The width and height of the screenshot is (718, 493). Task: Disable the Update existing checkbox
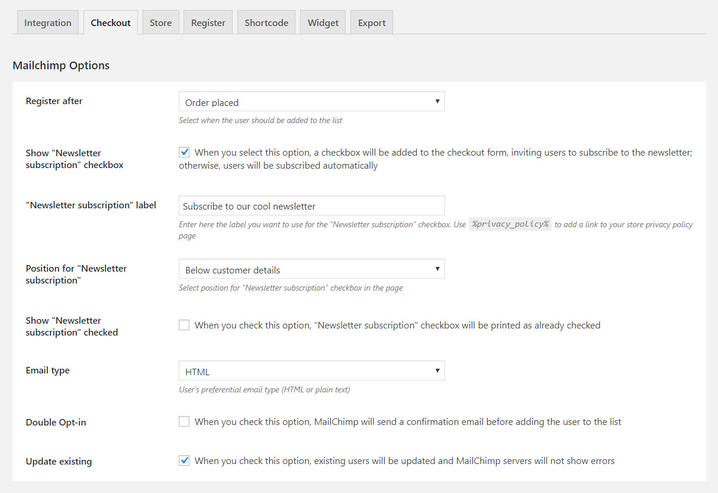click(185, 460)
